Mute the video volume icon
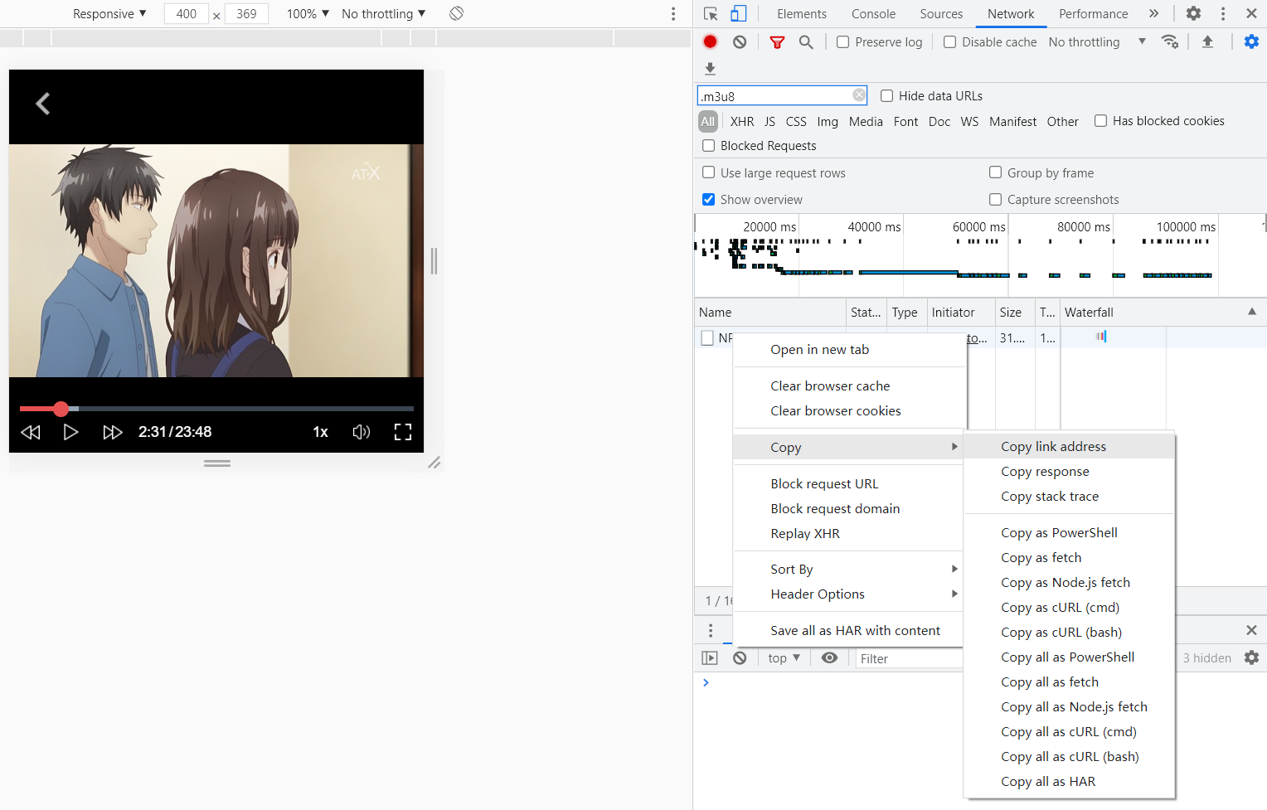Screen dimensions: 1267x810 pyautogui.click(x=362, y=432)
